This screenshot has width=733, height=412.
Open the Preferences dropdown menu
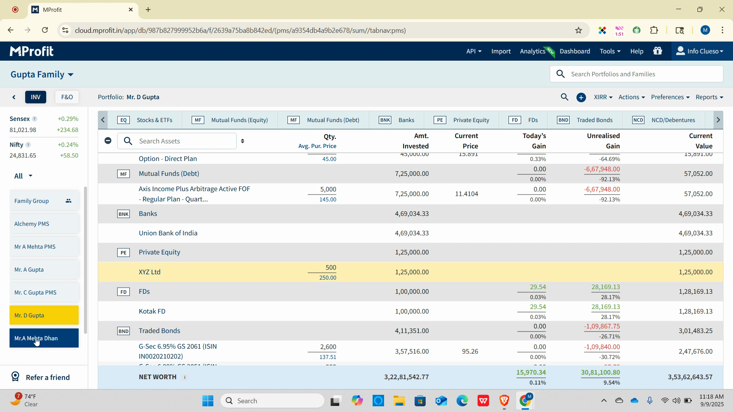coord(670,97)
